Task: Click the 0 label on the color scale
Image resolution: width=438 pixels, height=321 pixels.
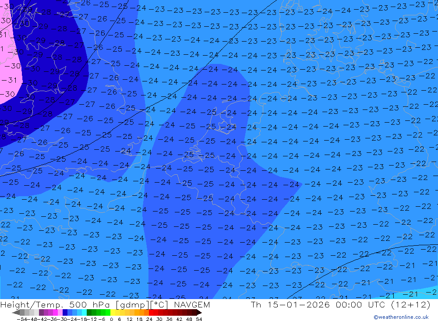Action: (111, 319)
